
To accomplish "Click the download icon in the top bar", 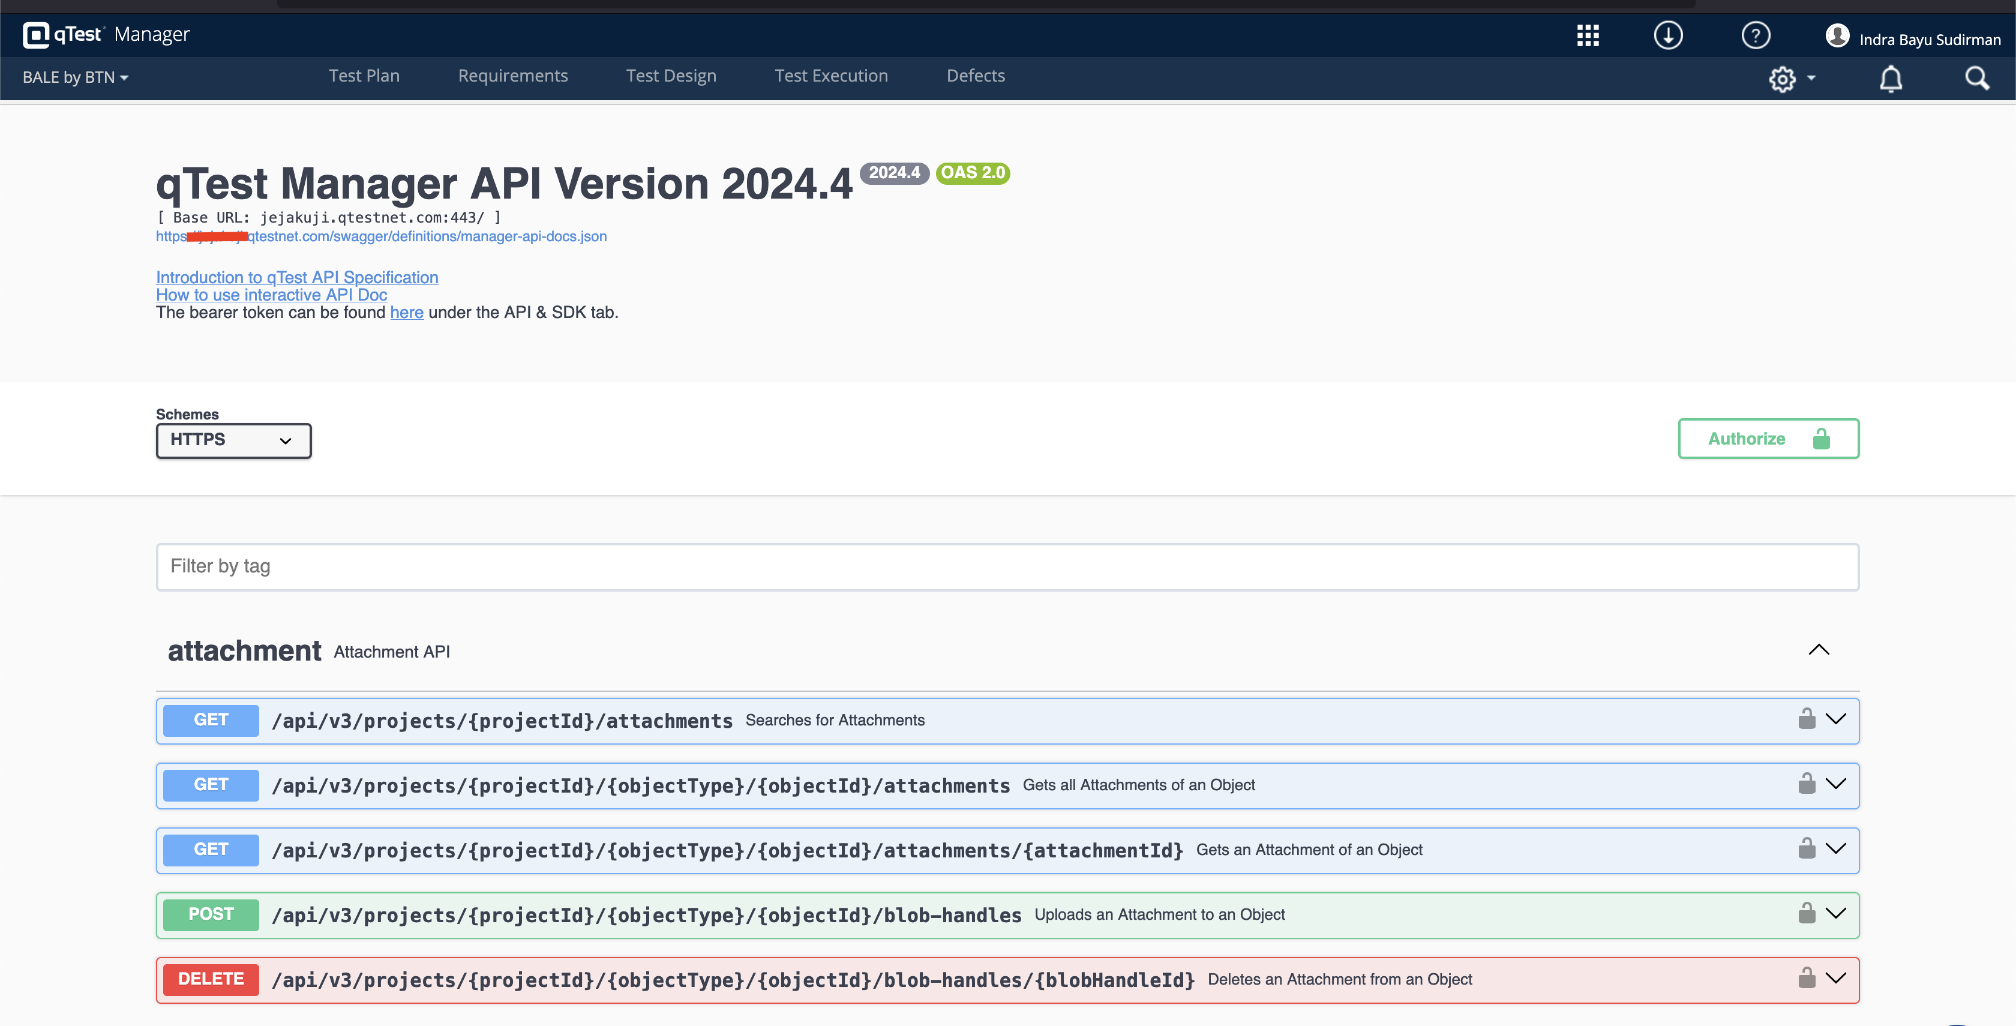I will tap(1668, 35).
